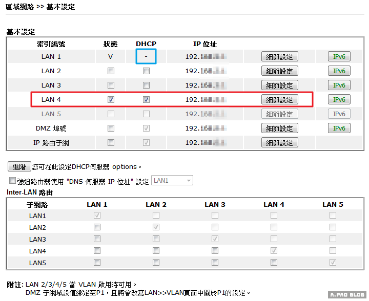Open 細節設定 for LAN 1
Image resolution: width=369 pixels, height=301 pixels.
[279, 57]
